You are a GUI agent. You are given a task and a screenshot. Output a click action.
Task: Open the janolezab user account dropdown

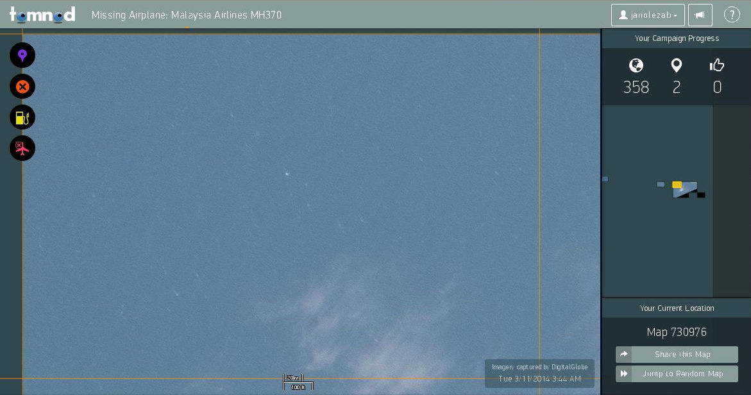pyautogui.click(x=648, y=15)
